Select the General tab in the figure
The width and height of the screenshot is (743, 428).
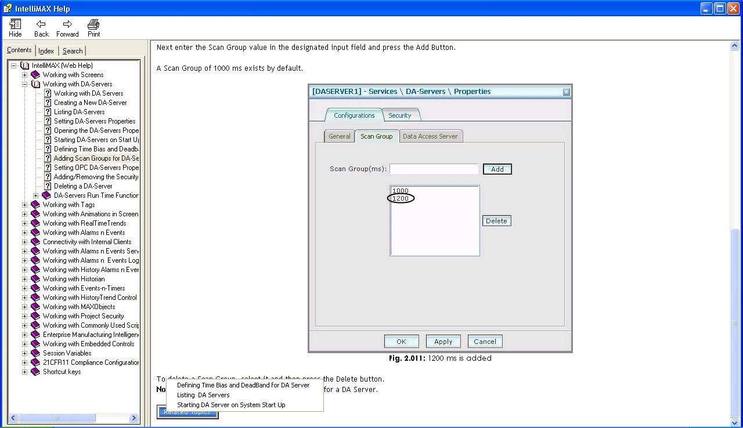[x=340, y=136]
